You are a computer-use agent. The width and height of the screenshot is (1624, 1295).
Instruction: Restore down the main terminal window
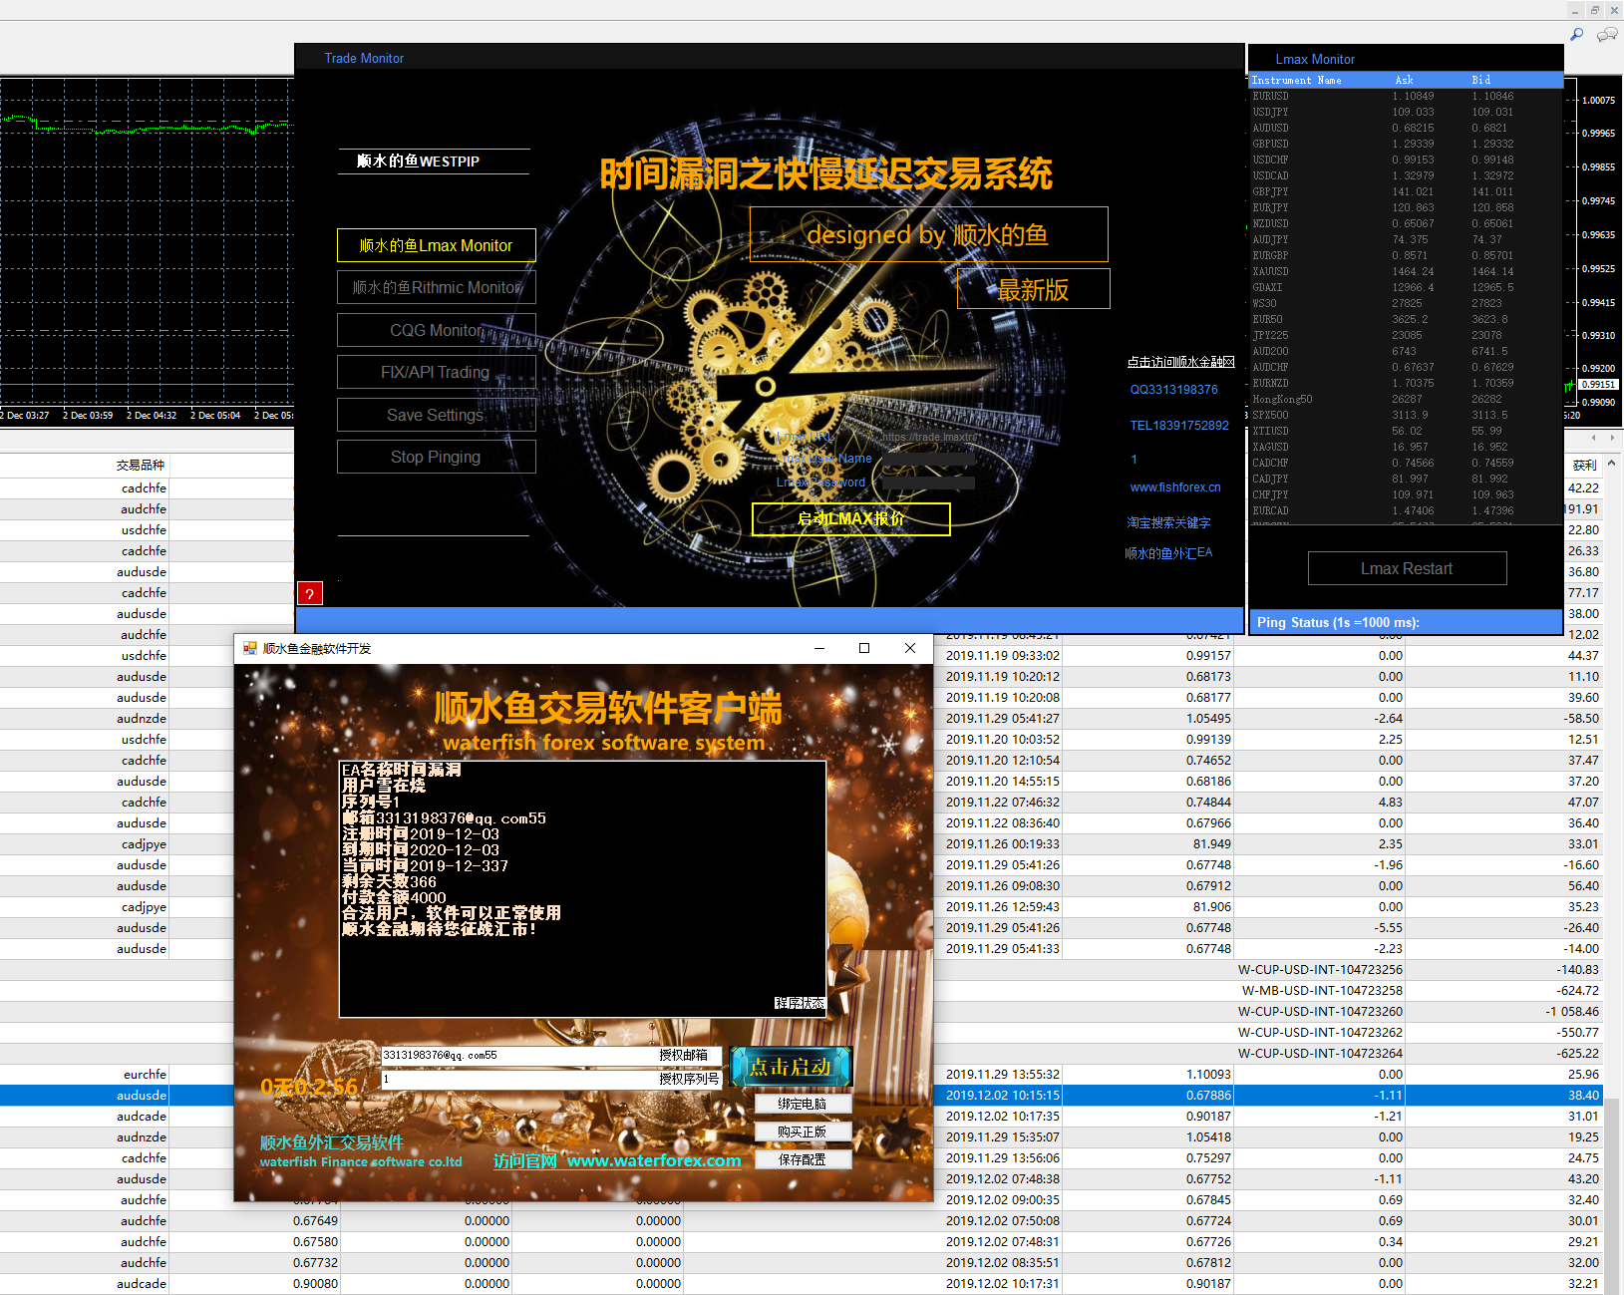coord(1595,10)
